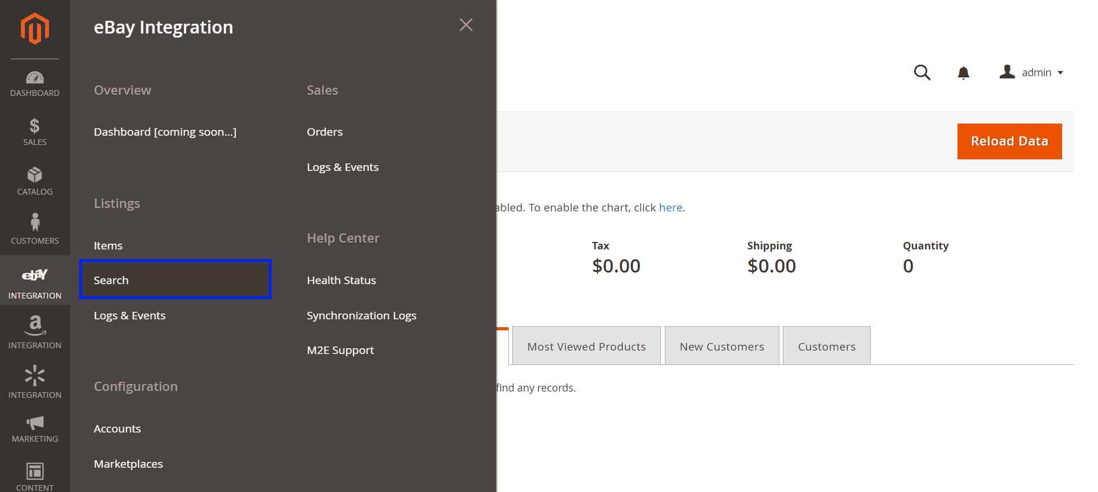Expand the admin account dropdown

pos(1032,73)
